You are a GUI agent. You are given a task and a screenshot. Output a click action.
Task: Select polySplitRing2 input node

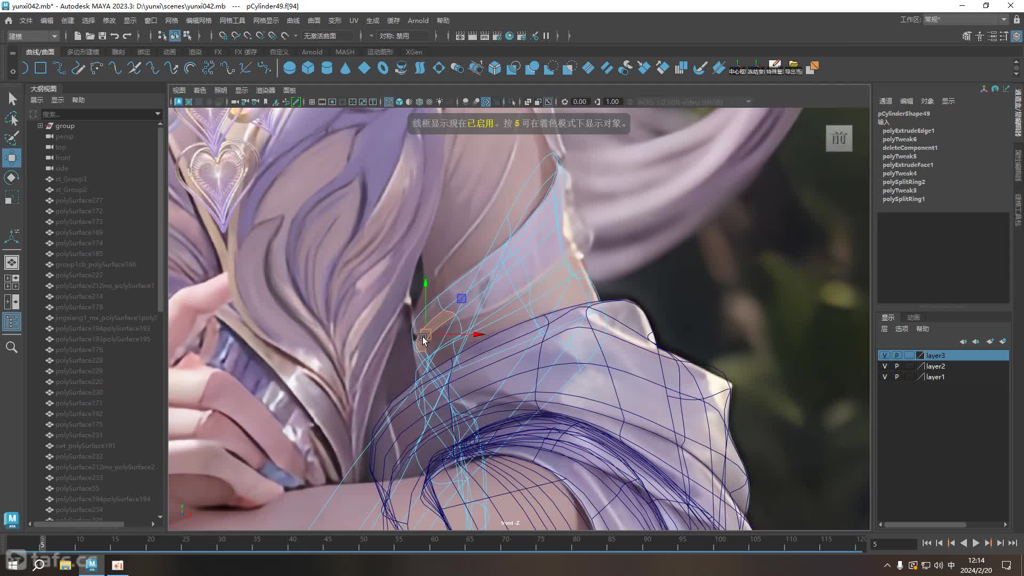point(903,182)
